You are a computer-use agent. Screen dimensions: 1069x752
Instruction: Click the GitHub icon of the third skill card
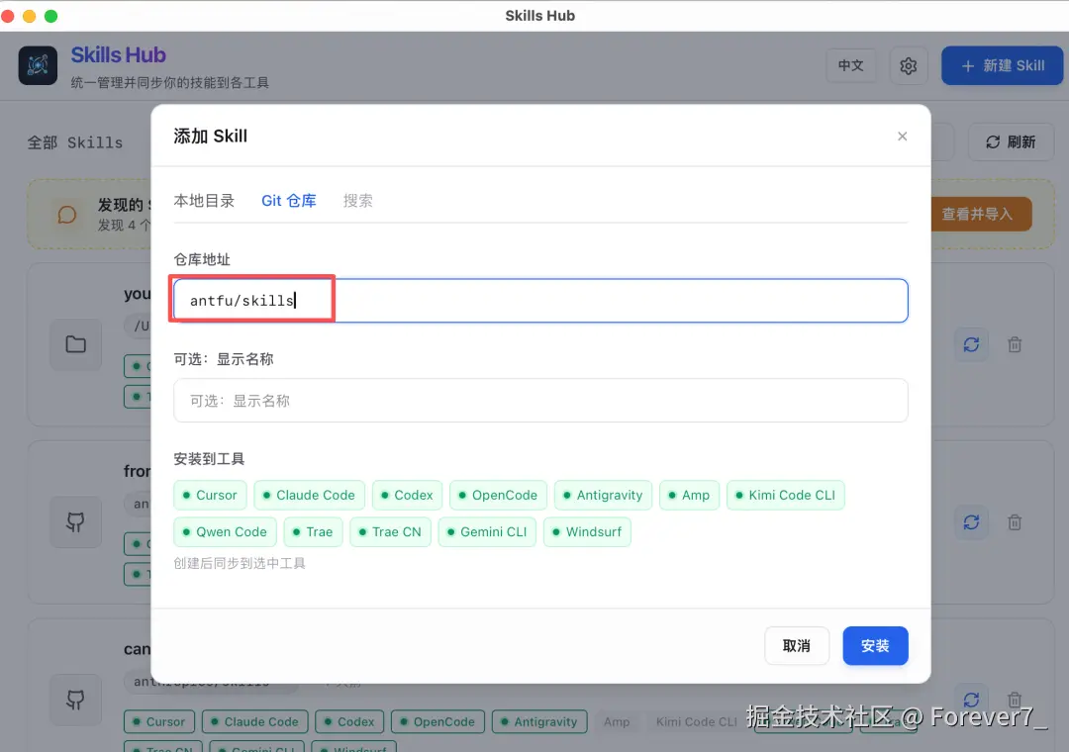[75, 700]
